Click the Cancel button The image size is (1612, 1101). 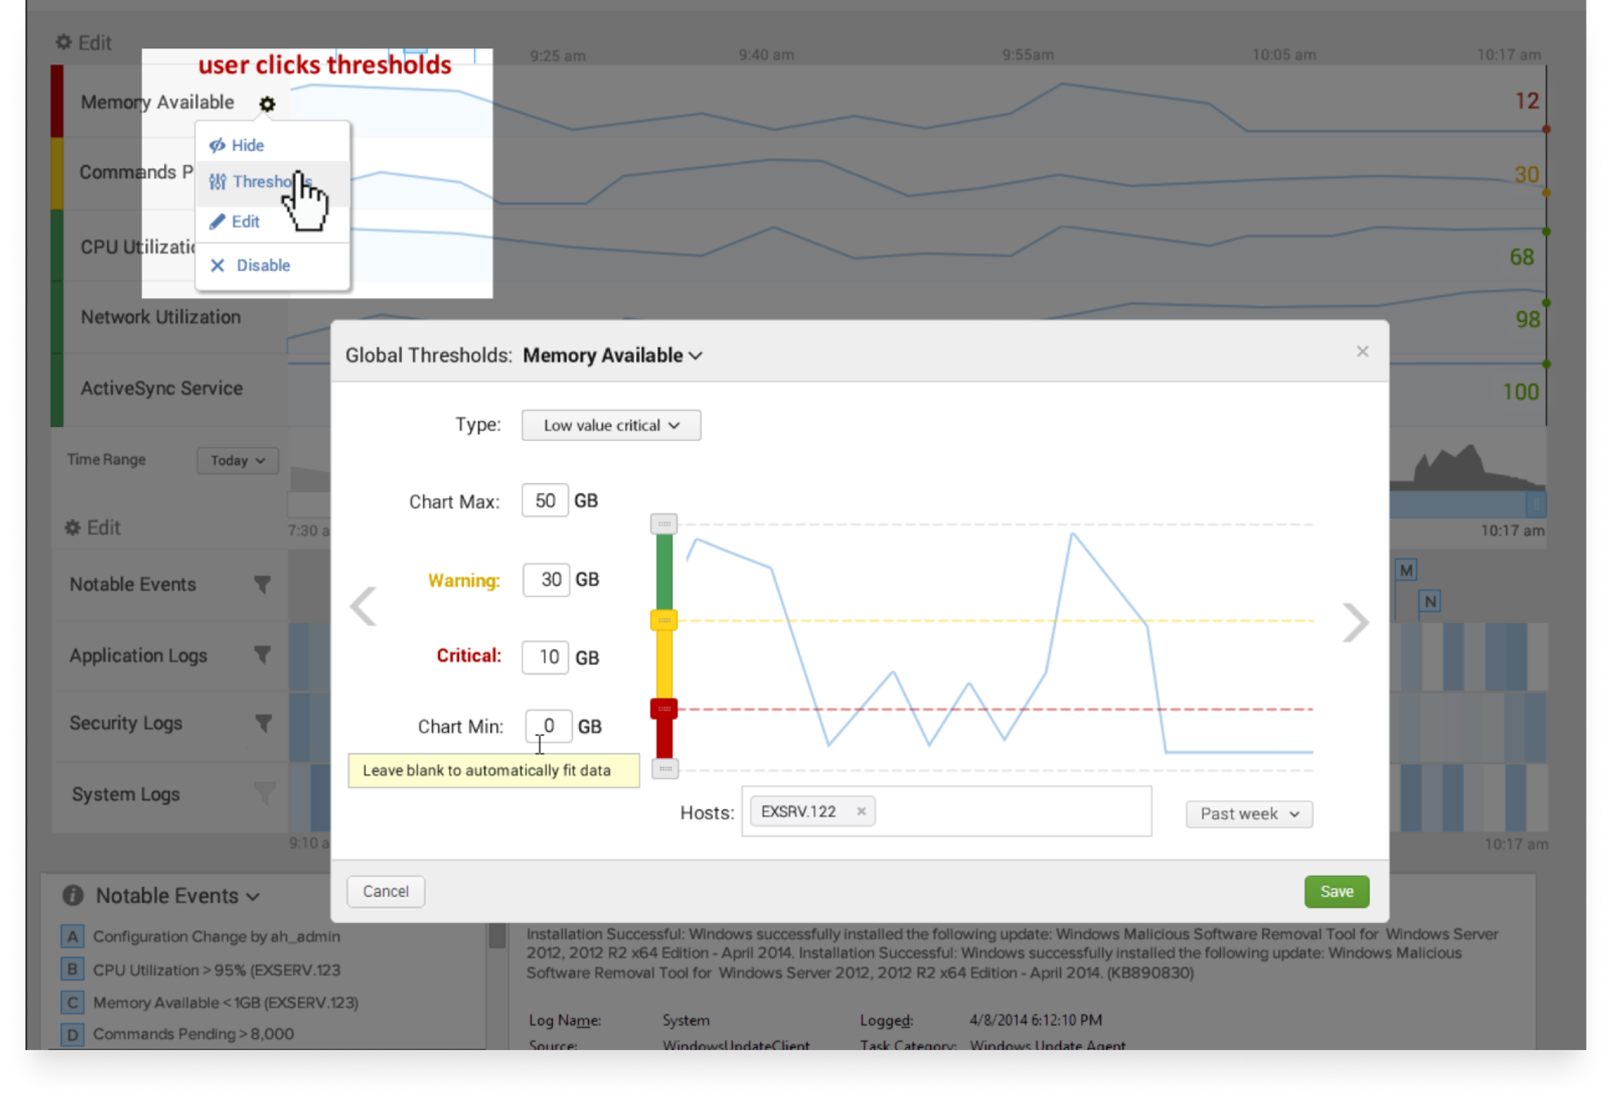tap(386, 891)
